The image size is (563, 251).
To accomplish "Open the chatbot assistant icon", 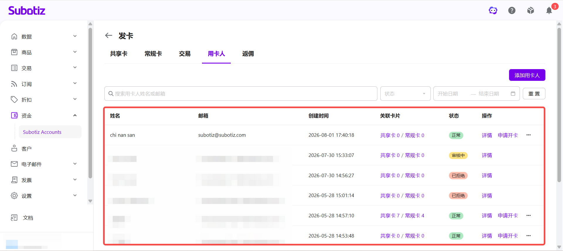I will point(493,11).
